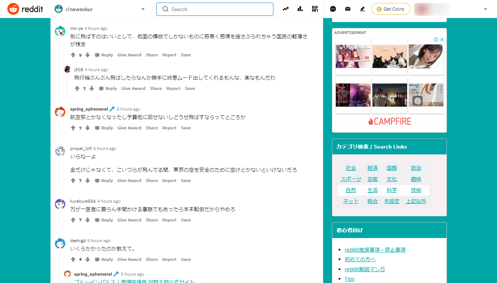Collapse dashigd's comment thread line
The image size is (497, 283).
tap(59, 267)
